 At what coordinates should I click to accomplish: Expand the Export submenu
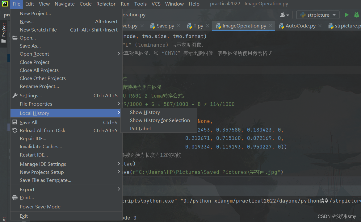coord(27,189)
